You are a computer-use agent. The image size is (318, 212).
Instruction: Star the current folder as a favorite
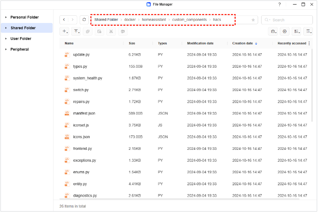(x=253, y=20)
